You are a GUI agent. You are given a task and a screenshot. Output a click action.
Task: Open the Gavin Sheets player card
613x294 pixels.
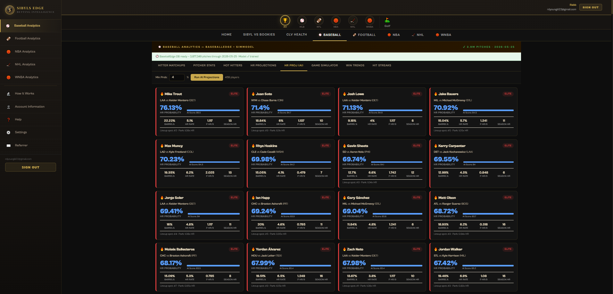(382, 164)
